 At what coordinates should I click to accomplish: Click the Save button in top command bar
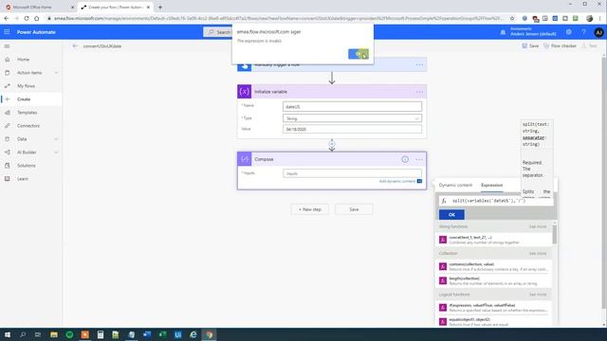point(530,46)
